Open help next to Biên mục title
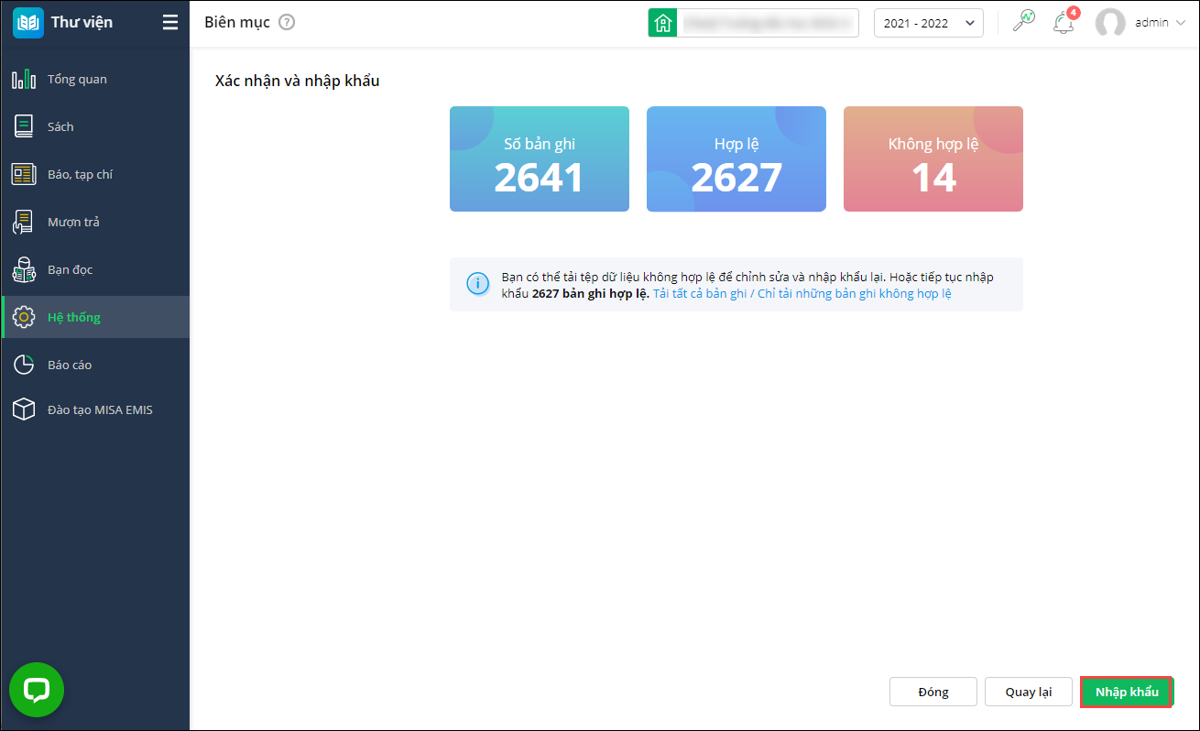Image resolution: width=1200 pixels, height=731 pixels. (x=287, y=23)
